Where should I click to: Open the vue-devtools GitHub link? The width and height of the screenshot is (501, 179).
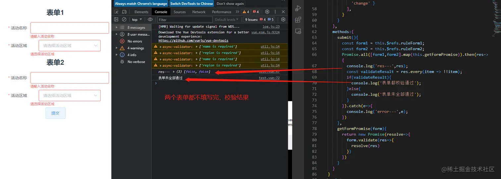tap(193, 41)
